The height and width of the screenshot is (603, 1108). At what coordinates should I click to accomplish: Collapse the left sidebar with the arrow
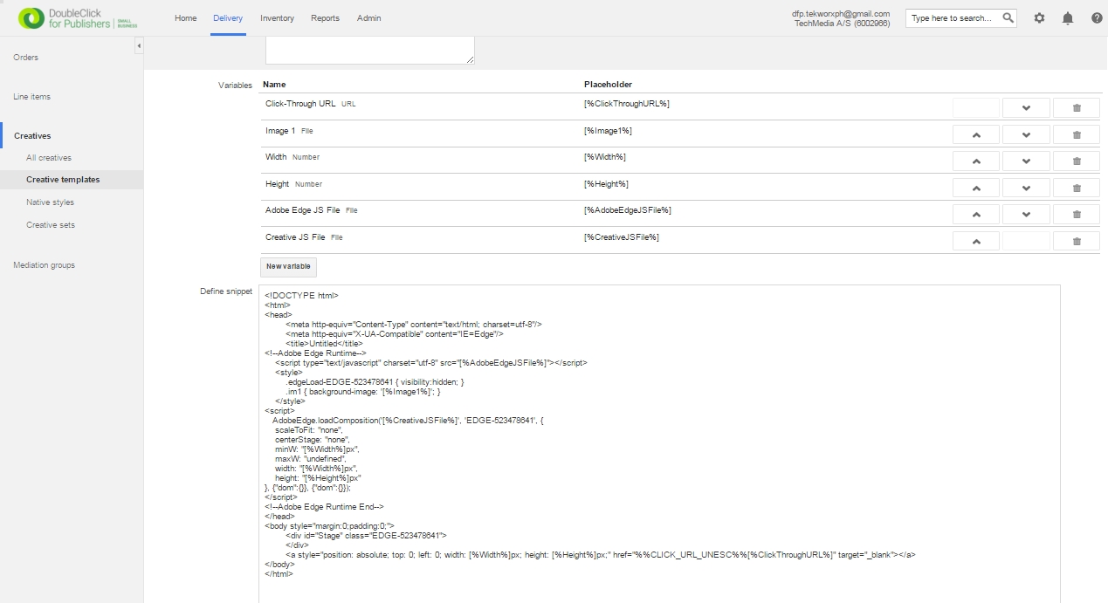point(139,45)
